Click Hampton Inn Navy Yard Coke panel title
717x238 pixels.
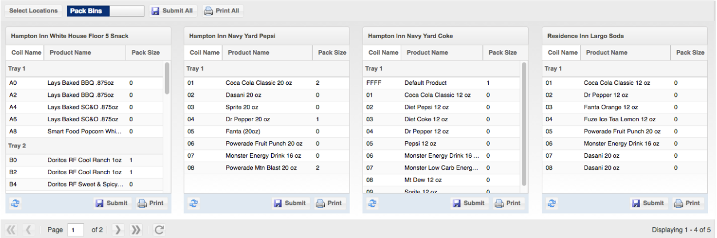coord(410,36)
